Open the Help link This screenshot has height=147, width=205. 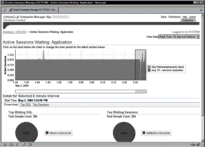pyautogui.click(x=185, y=17)
